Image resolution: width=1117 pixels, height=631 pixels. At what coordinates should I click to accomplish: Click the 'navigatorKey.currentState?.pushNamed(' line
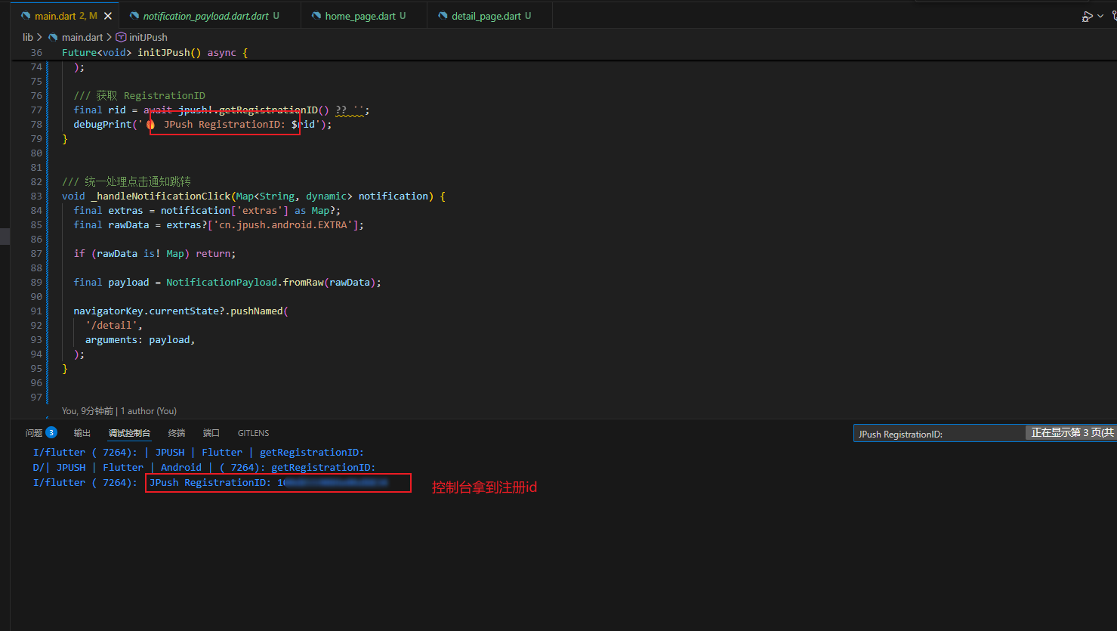pyautogui.click(x=181, y=311)
